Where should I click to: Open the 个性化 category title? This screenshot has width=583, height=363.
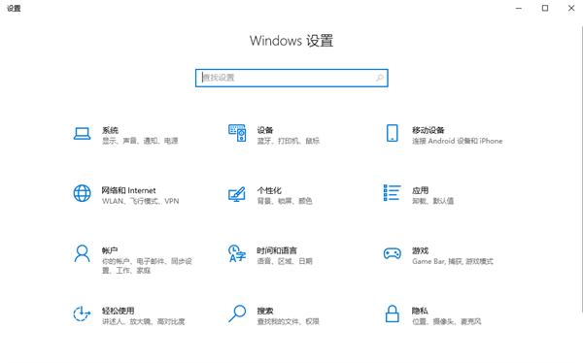point(269,190)
